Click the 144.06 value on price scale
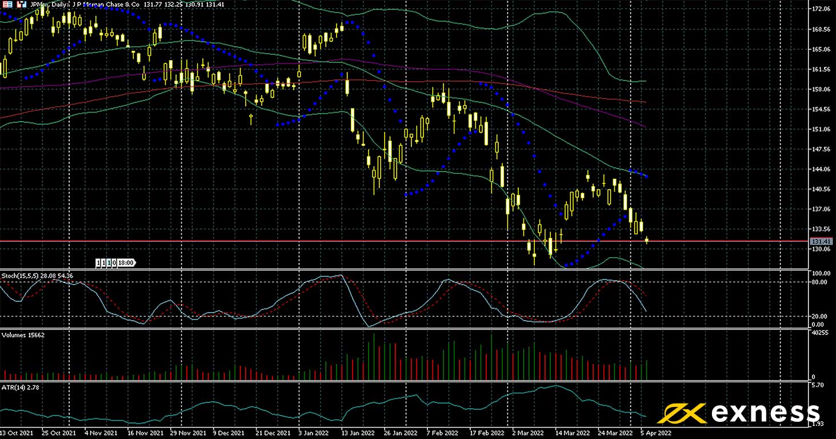Image resolution: width=836 pixels, height=439 pixels. tap(821, 169)
